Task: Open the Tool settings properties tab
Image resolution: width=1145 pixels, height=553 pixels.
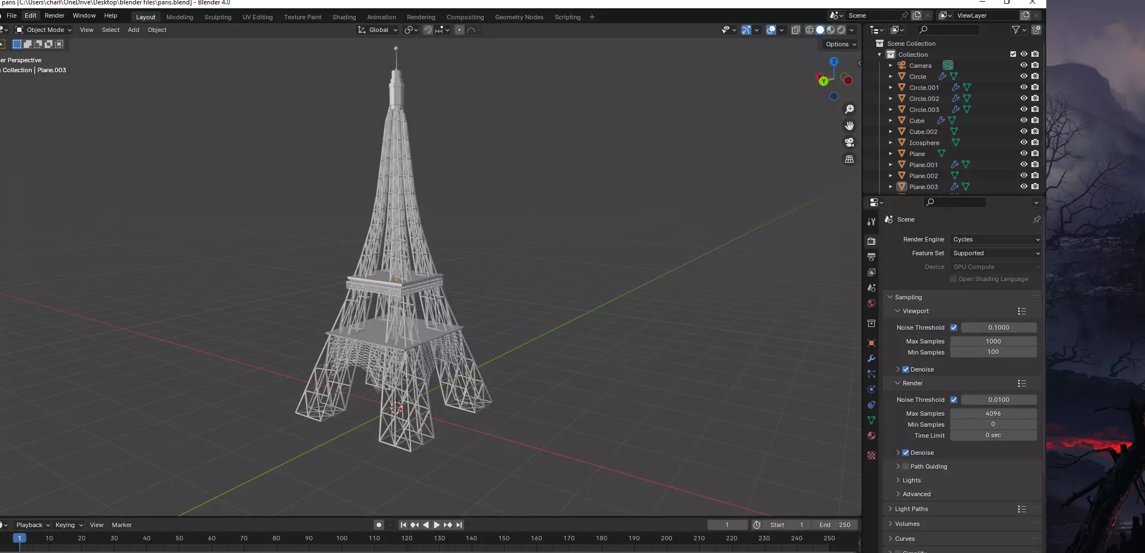Action: point(871,222)
